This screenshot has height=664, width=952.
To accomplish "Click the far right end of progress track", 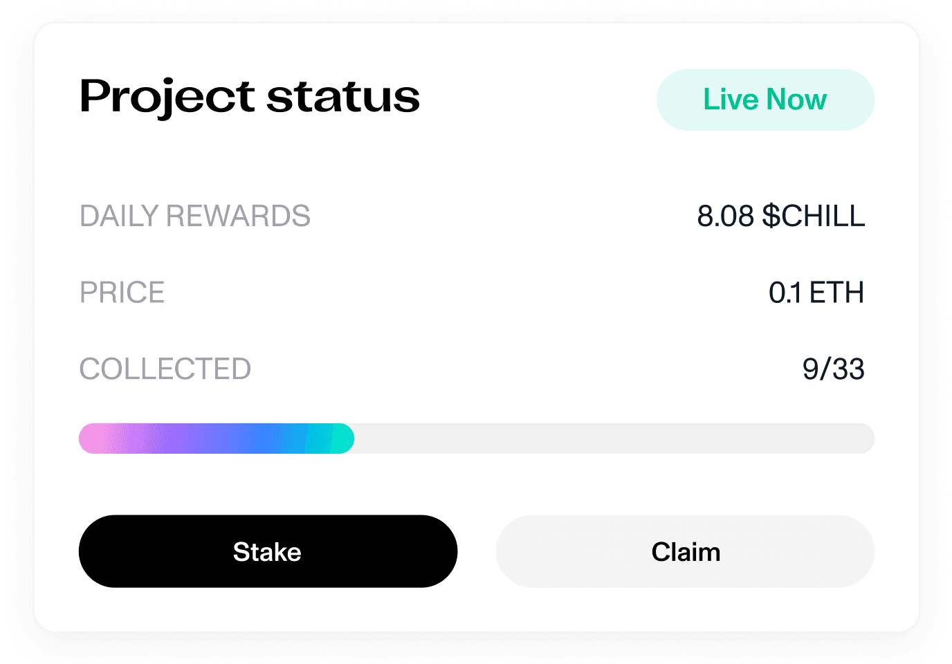I will pyautogui.click(x=865, y=439).
